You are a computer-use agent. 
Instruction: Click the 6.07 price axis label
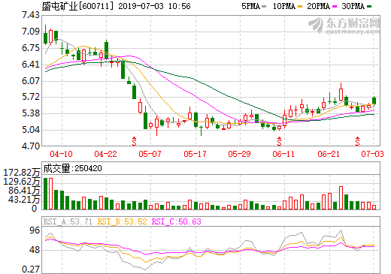click(x=31, y=81)
